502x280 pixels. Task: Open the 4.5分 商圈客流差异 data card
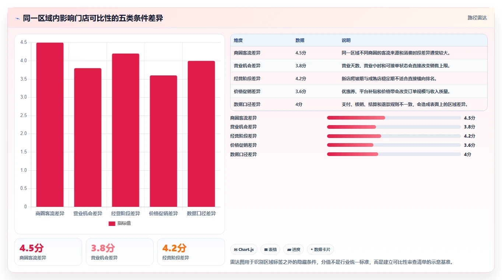(48, 252)
